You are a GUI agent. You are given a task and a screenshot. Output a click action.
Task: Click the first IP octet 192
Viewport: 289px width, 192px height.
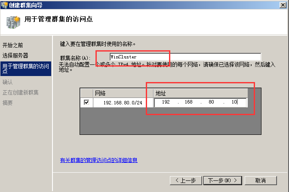[166, 102]
